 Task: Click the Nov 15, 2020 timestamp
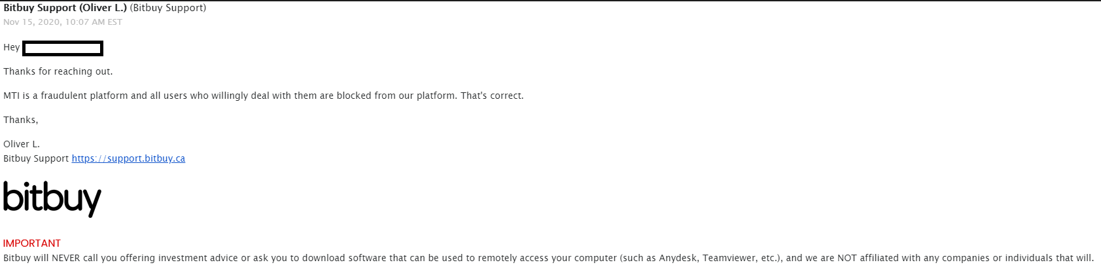[x=63, y=22]
